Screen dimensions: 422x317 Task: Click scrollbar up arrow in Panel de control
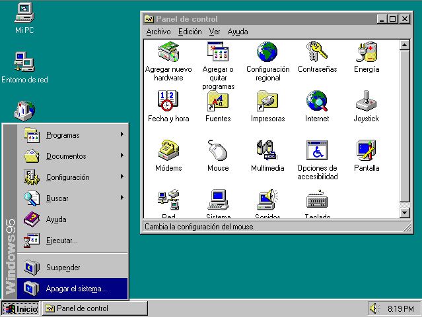coord(405,45)
